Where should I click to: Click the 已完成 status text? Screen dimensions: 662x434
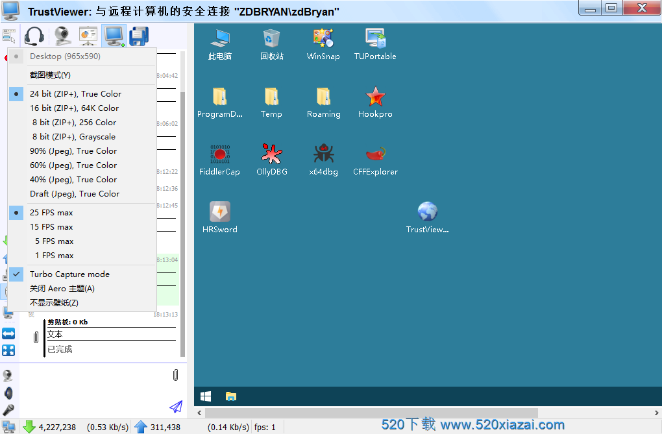[x=60, y=350]
